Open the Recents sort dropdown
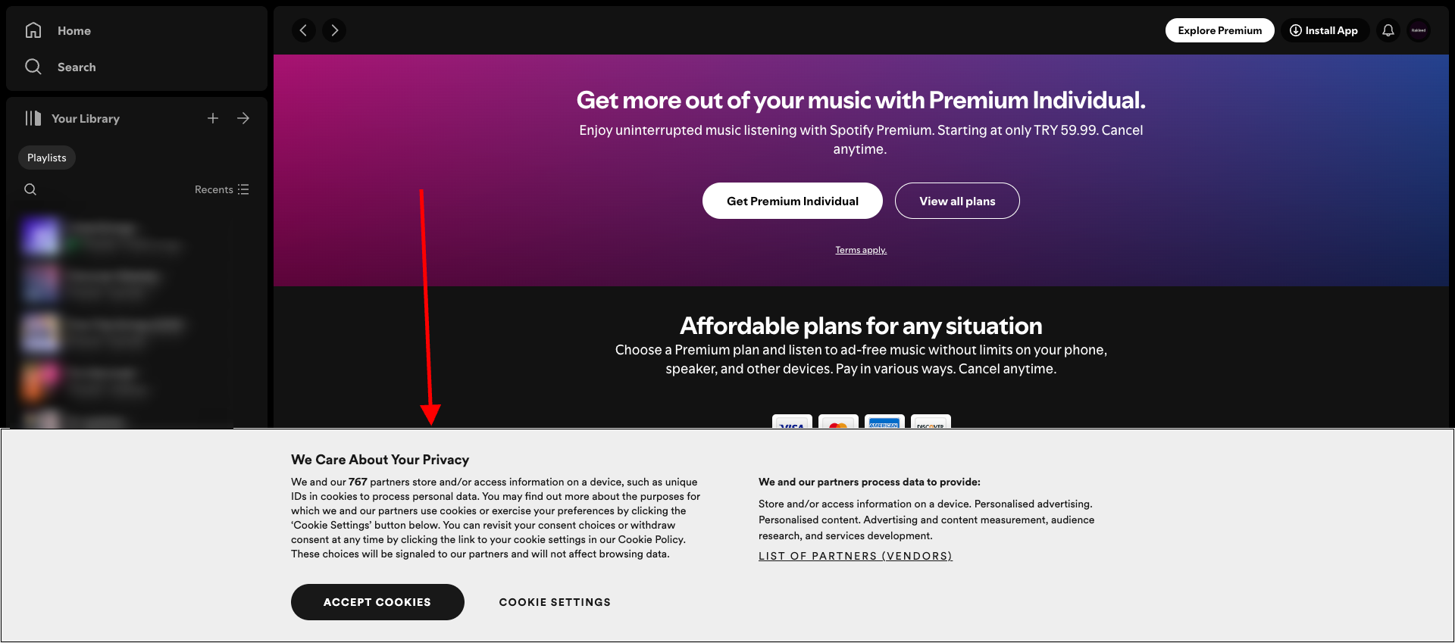 pyautogui.click(x=214, y=189)
